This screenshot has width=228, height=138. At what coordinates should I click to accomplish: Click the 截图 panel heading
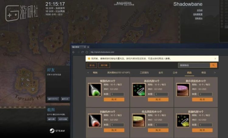pos(51,110)
